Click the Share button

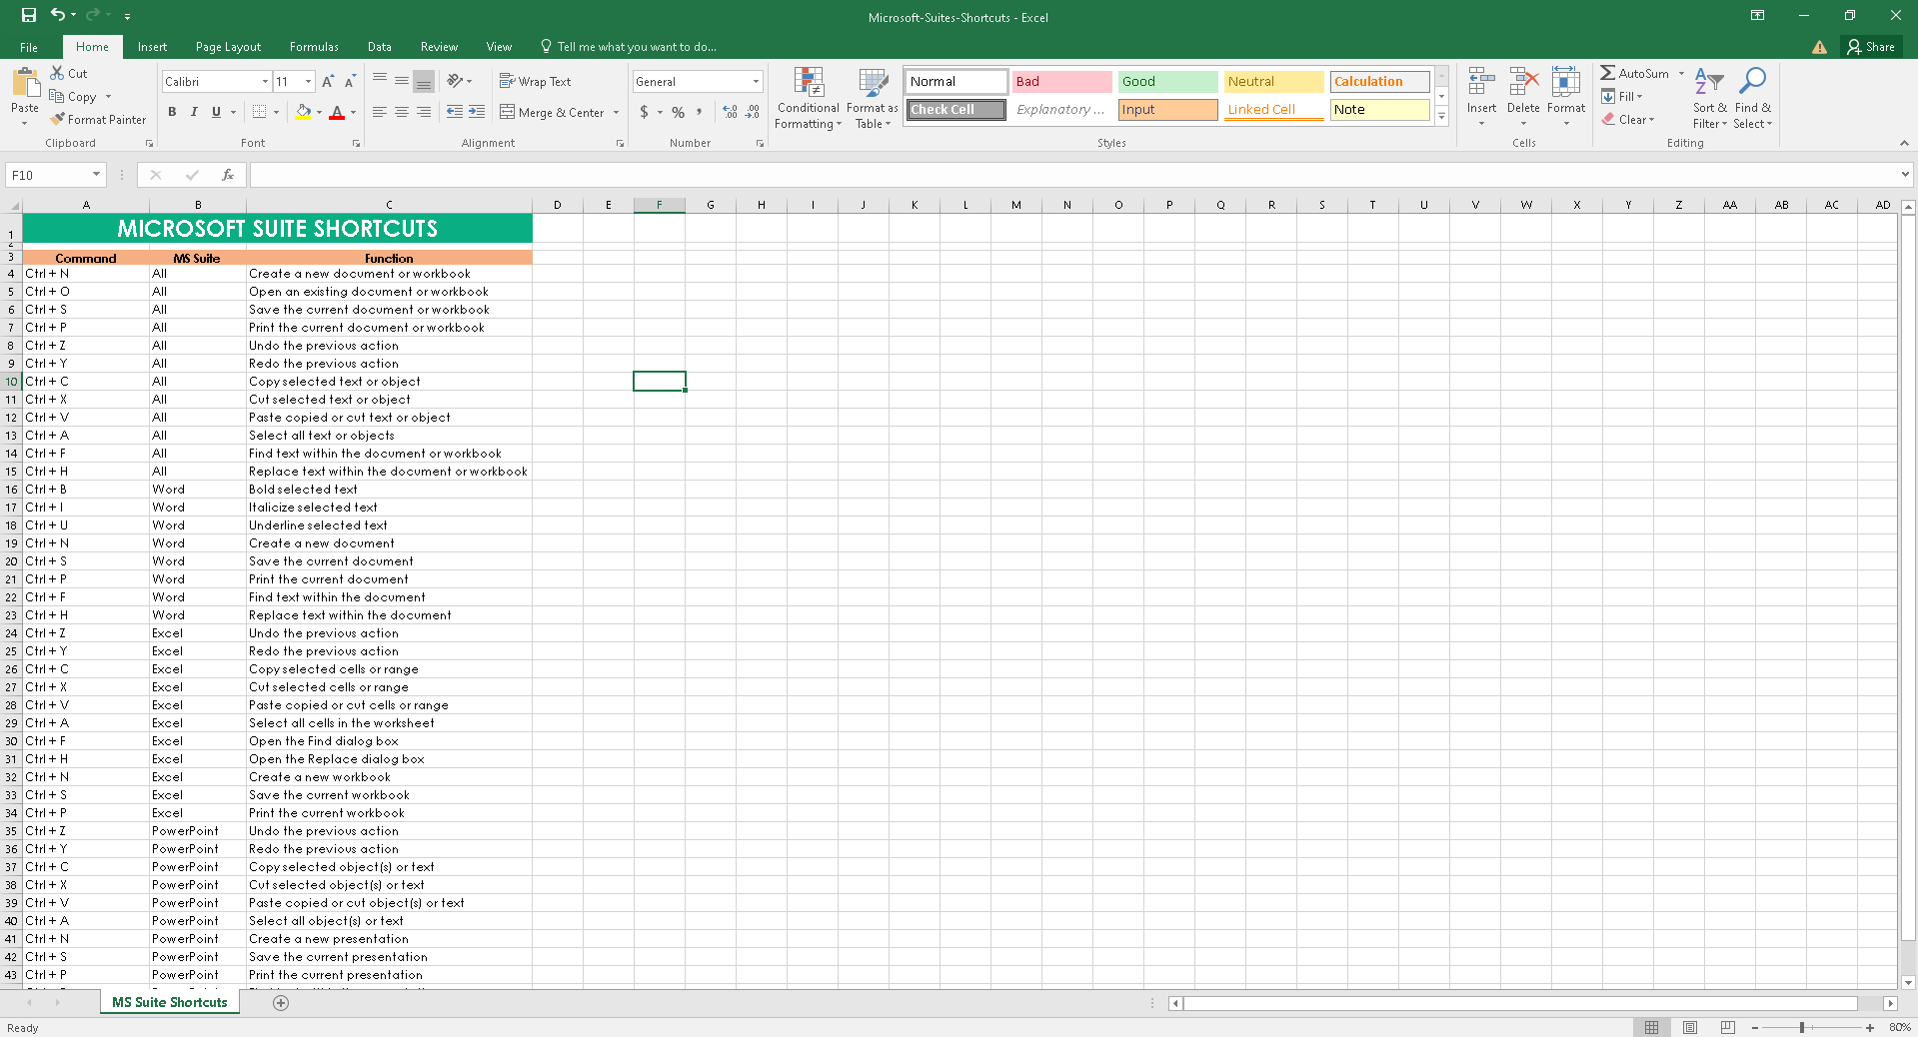[x=1871, y=47]
